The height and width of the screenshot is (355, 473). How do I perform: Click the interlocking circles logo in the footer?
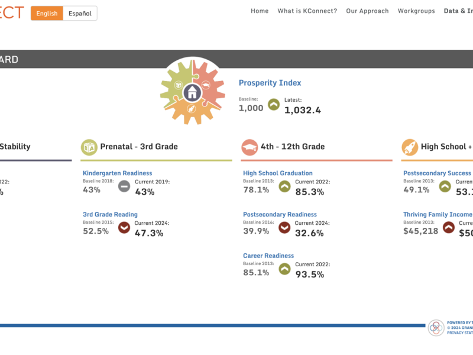[436, 326]
